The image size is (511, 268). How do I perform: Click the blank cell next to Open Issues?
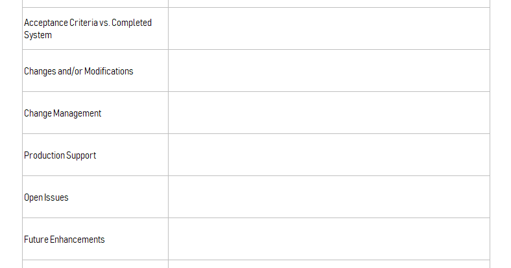tap(329, 197)
